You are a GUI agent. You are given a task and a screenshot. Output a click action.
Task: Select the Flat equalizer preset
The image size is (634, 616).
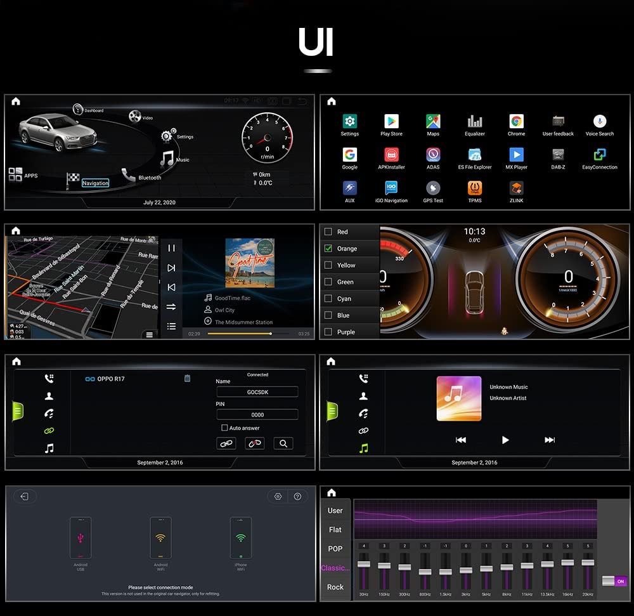click(335, 530)
